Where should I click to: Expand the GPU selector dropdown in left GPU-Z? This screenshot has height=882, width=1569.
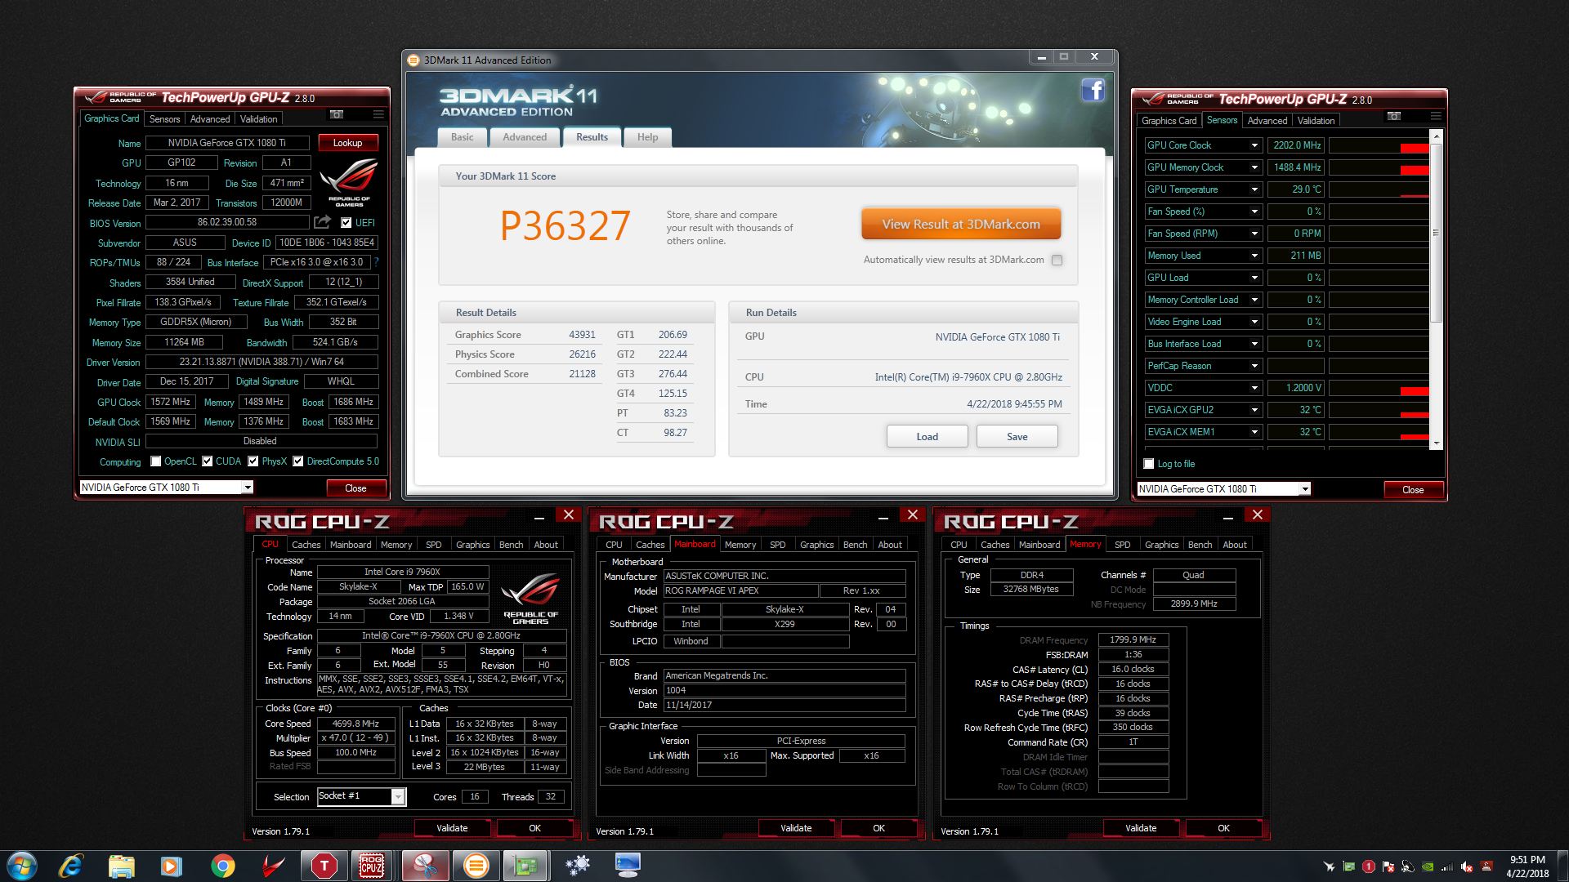247,488
